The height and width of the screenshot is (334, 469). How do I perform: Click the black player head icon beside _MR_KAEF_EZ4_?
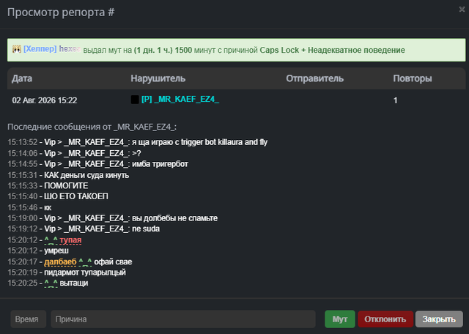click(x=135, y=100)
